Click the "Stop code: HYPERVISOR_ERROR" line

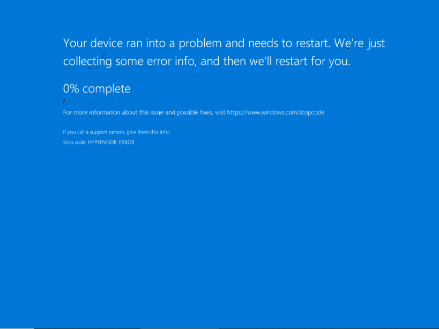(x=99, y=143)
